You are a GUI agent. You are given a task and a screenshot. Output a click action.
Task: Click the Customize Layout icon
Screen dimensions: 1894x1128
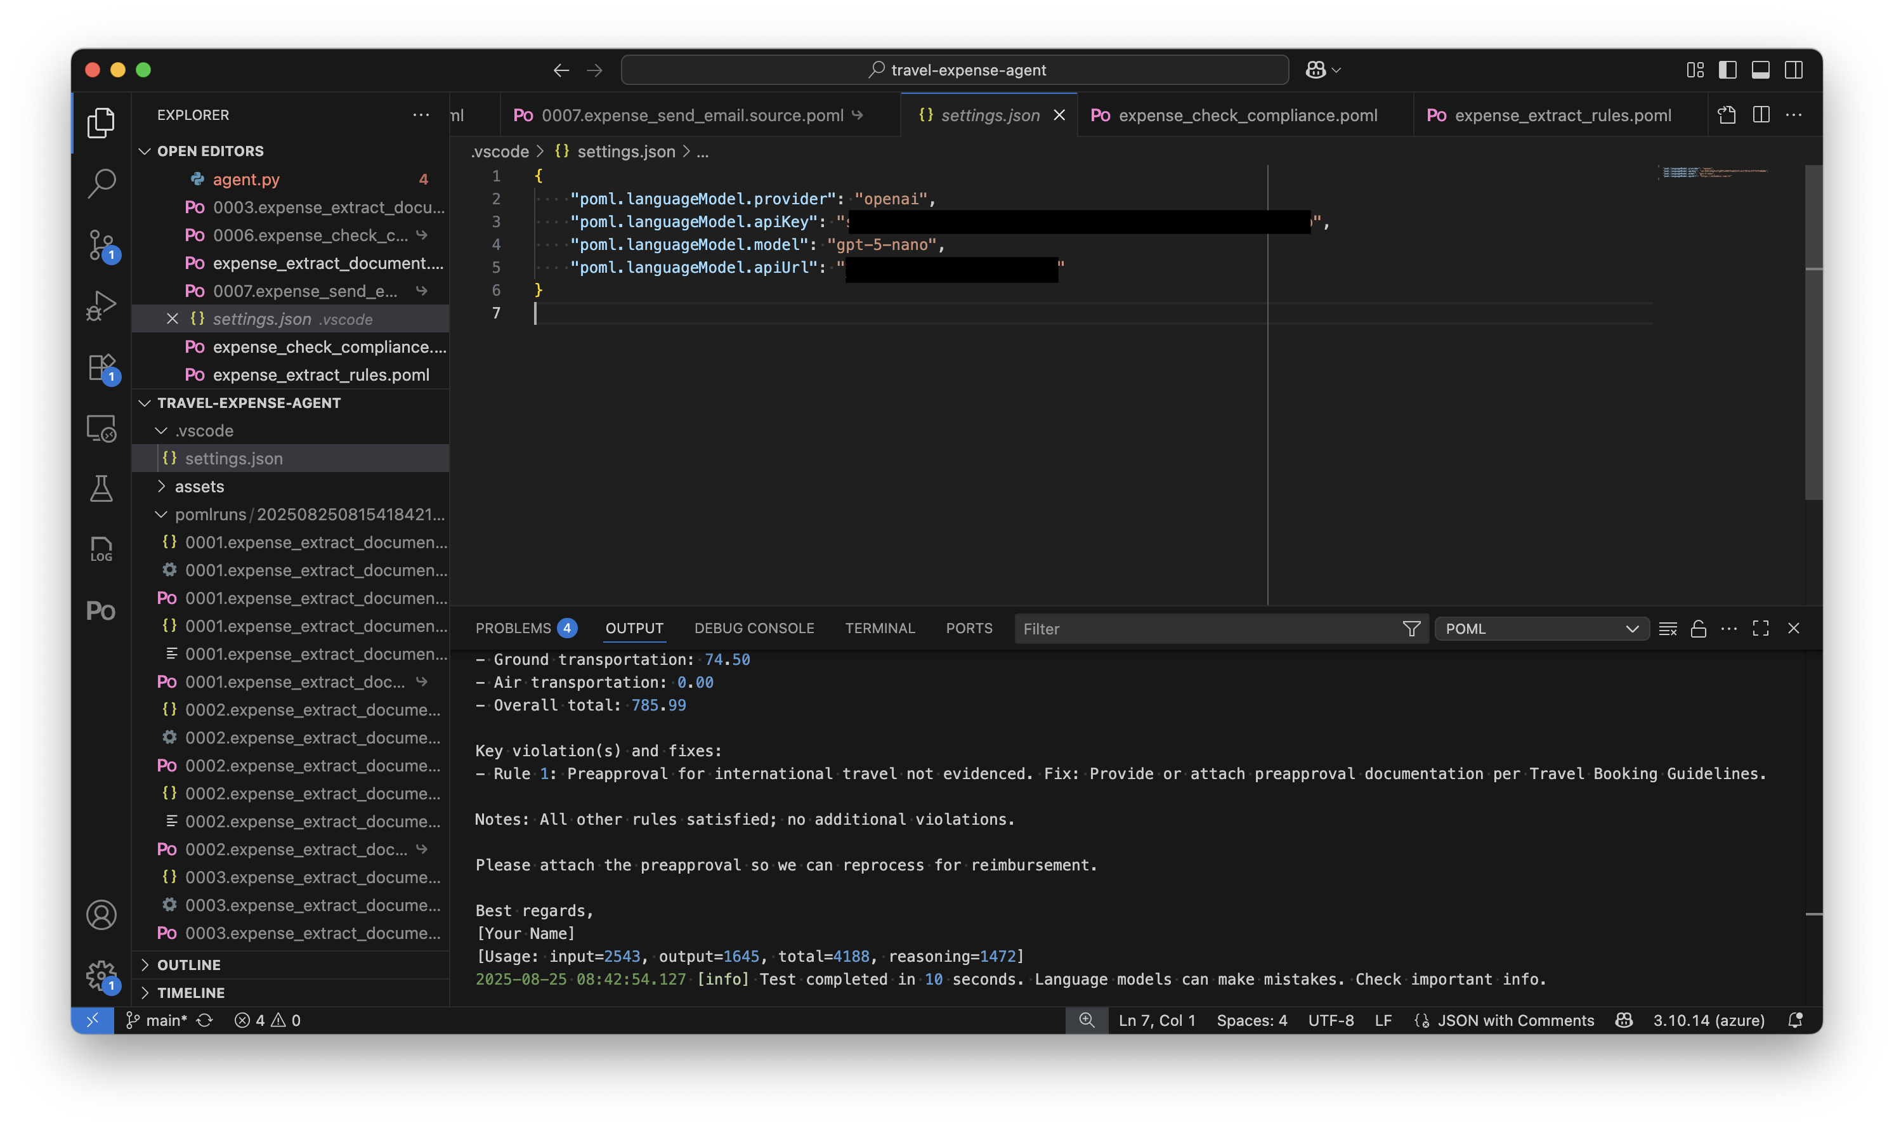click(x=1695, y=70)
